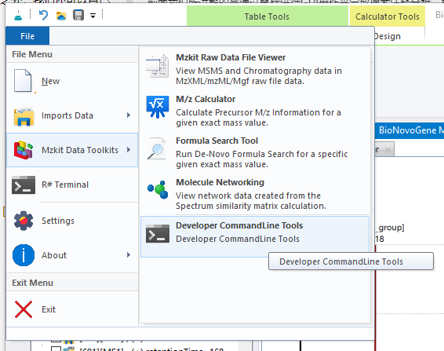Click the save floppy disk icon
The height and width of the screenshot is (351, 444).
[x=78, y=15]
